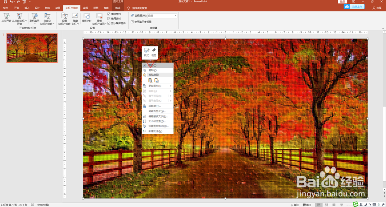The image size is (386, 207).
Task: Click Record Slide Show (录制幻灯片演示)
Action: coord(99,18)
